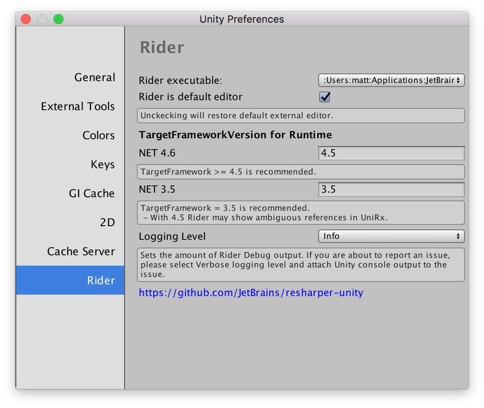Click the 'Unity Preferences' window title
Image resolution: width=484 pixels, height=408 pixels.
pos(242,19)
